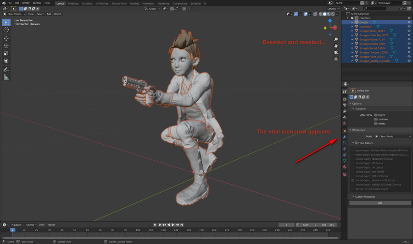The image size is (413, 244).
Task: Open the Render menu
Action: point(26,3)
